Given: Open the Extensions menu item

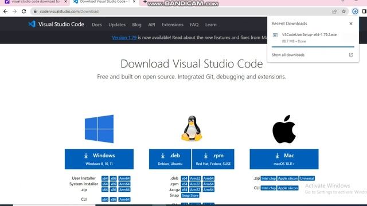Looking at the screenshot, I should (x=173, y=25).
